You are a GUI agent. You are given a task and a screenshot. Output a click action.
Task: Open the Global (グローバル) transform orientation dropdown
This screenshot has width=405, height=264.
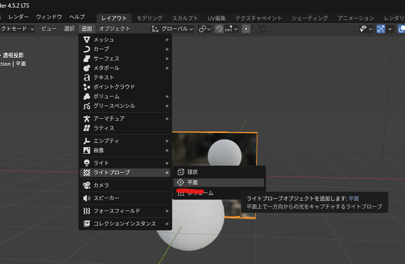(173, 29)
